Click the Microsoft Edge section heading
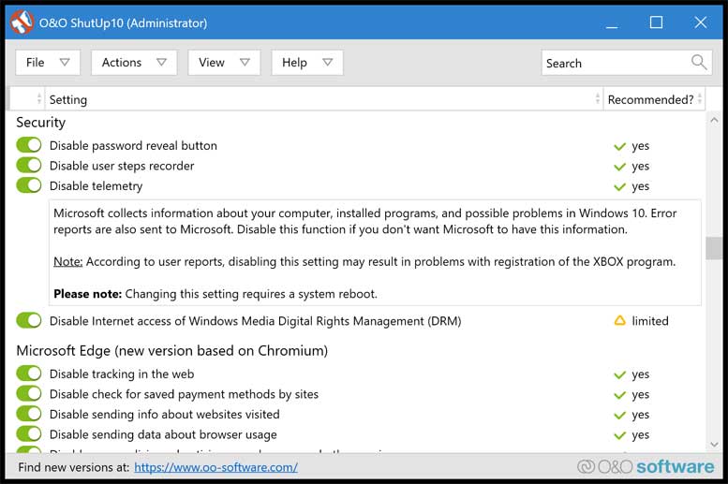This screenshot has width=728, height=484. [x=171, y=350]
